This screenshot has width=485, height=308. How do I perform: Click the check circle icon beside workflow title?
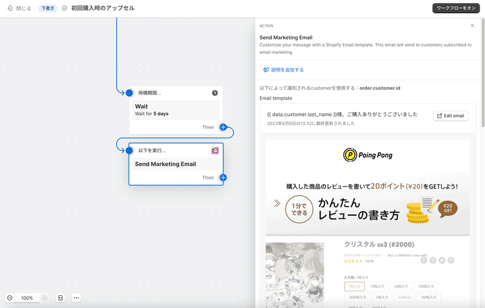64,8
